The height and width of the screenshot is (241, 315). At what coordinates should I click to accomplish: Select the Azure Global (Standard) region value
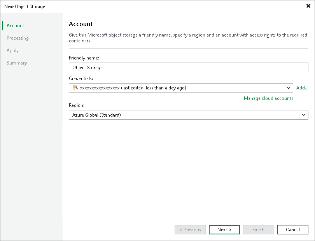[96, 115]
